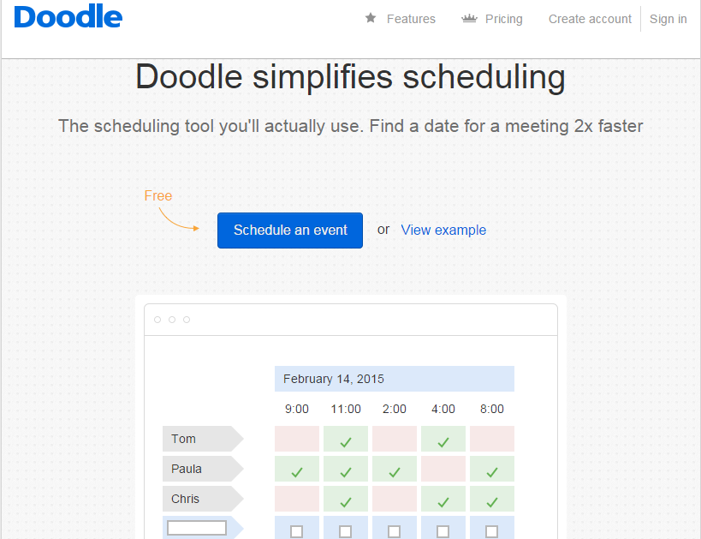Follow the View example link
The height and width of the screenshot is (539, 701).
(x=443, y=230)
